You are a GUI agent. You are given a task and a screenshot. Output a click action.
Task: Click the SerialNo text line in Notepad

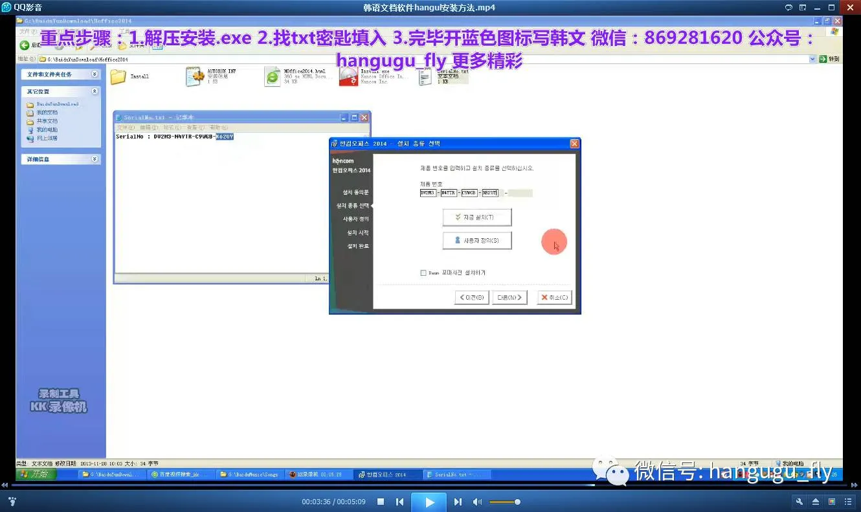175,137
